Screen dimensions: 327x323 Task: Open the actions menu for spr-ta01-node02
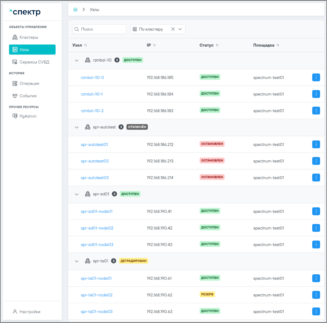point(316,295)
